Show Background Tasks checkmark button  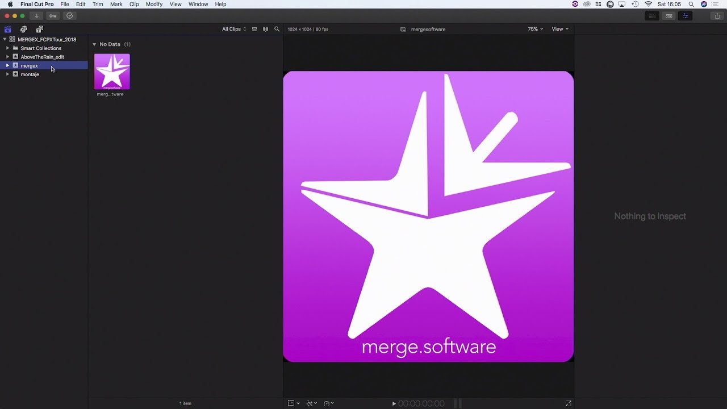tap(70, 16)
